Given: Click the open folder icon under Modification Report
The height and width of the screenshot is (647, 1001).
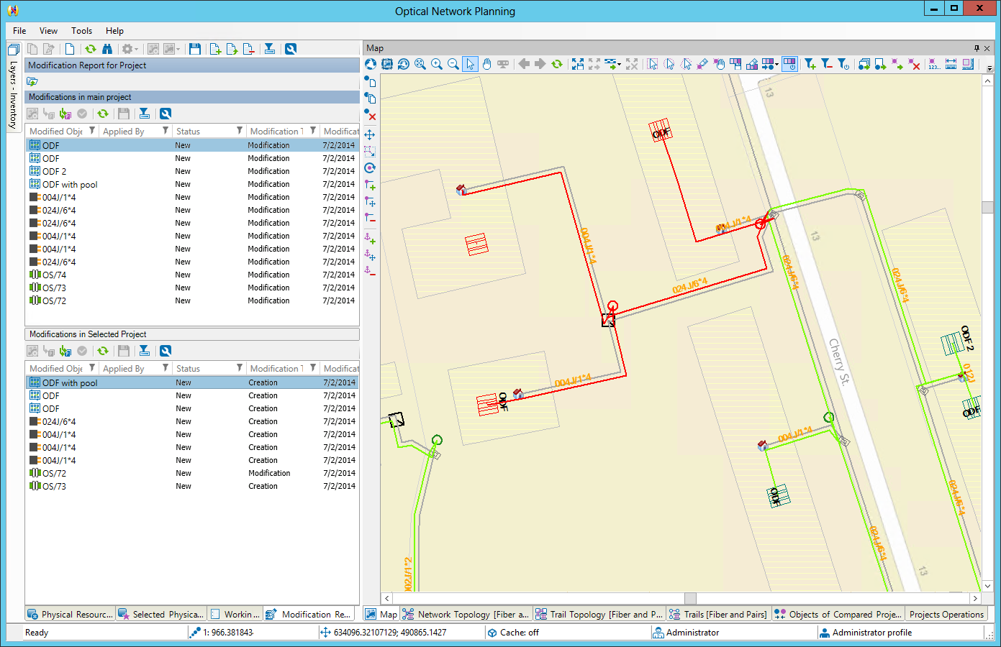Looking at the screenshot, I should click(32, 81).
